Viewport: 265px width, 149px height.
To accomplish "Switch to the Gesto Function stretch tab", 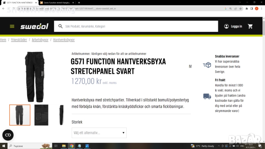I will [56, 2].
